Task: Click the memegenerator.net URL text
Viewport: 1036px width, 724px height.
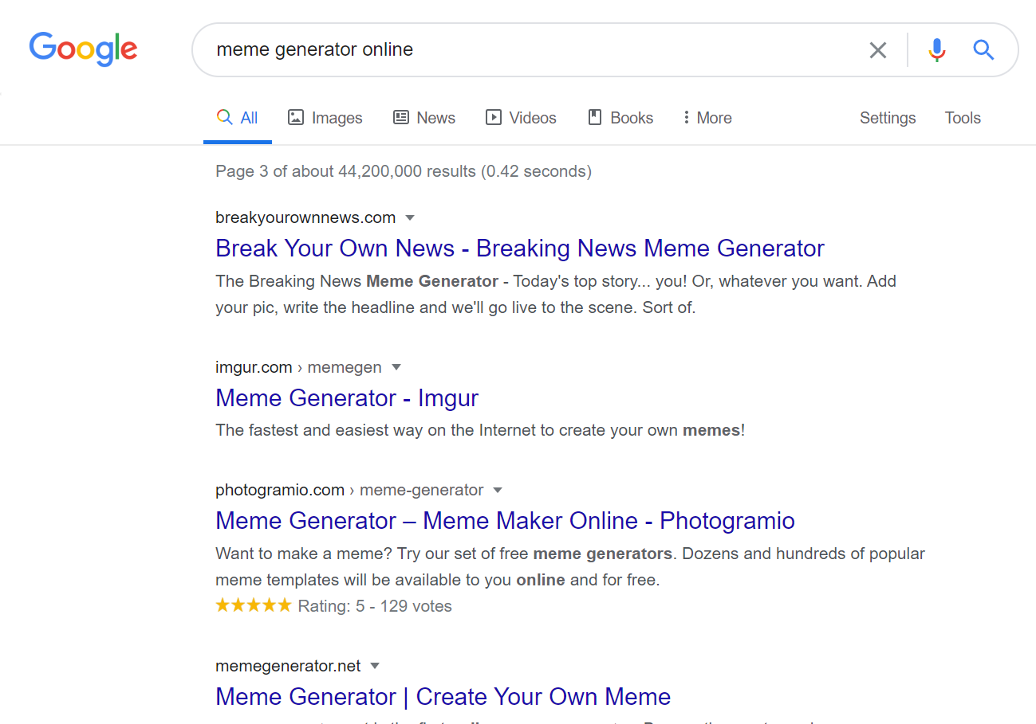Action: point(288,666)
